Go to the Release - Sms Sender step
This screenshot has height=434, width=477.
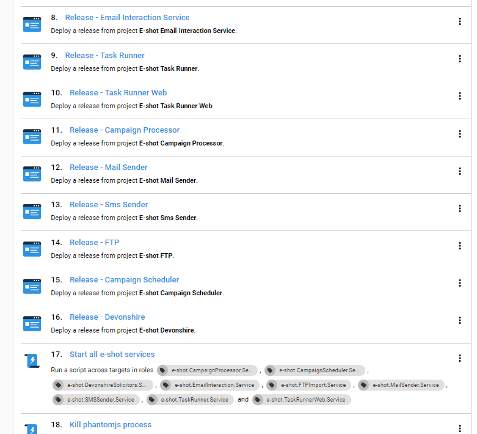pos(109,205)
